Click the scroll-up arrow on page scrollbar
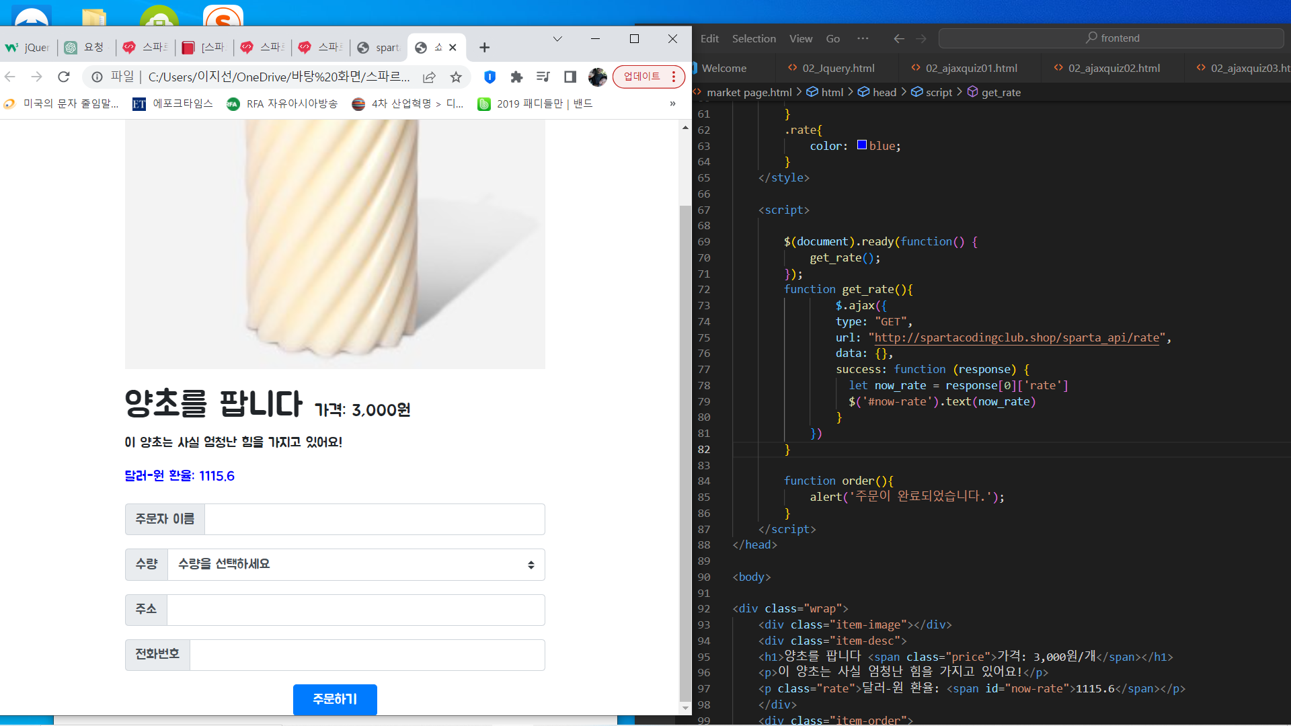The height and width of the screenshot is (726, 1291). point(685,127)
